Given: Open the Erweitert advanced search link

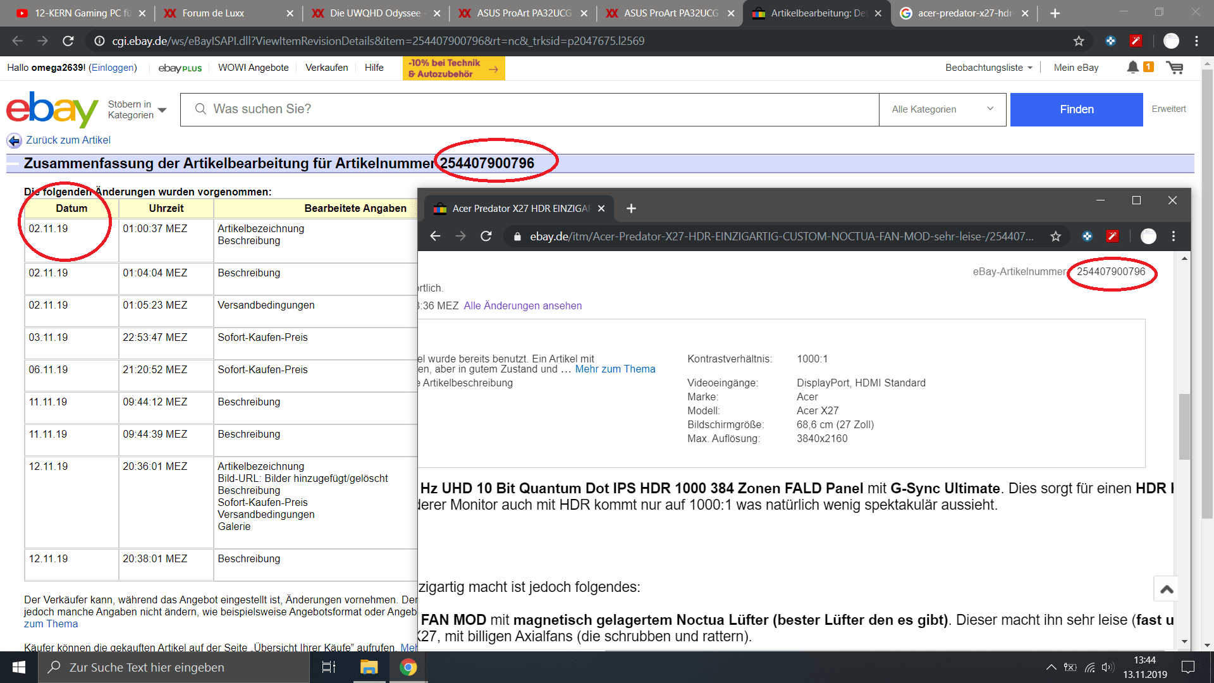Looking at the screenshot, I should (1168, 109).
